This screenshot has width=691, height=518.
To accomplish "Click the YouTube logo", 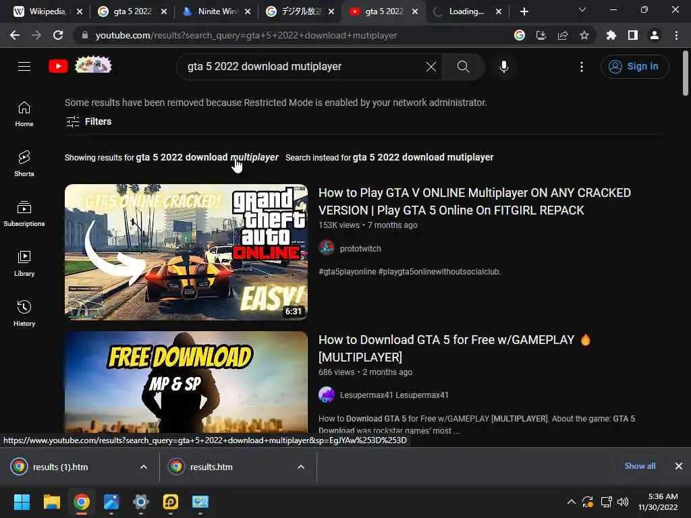I will click(58, 67).
